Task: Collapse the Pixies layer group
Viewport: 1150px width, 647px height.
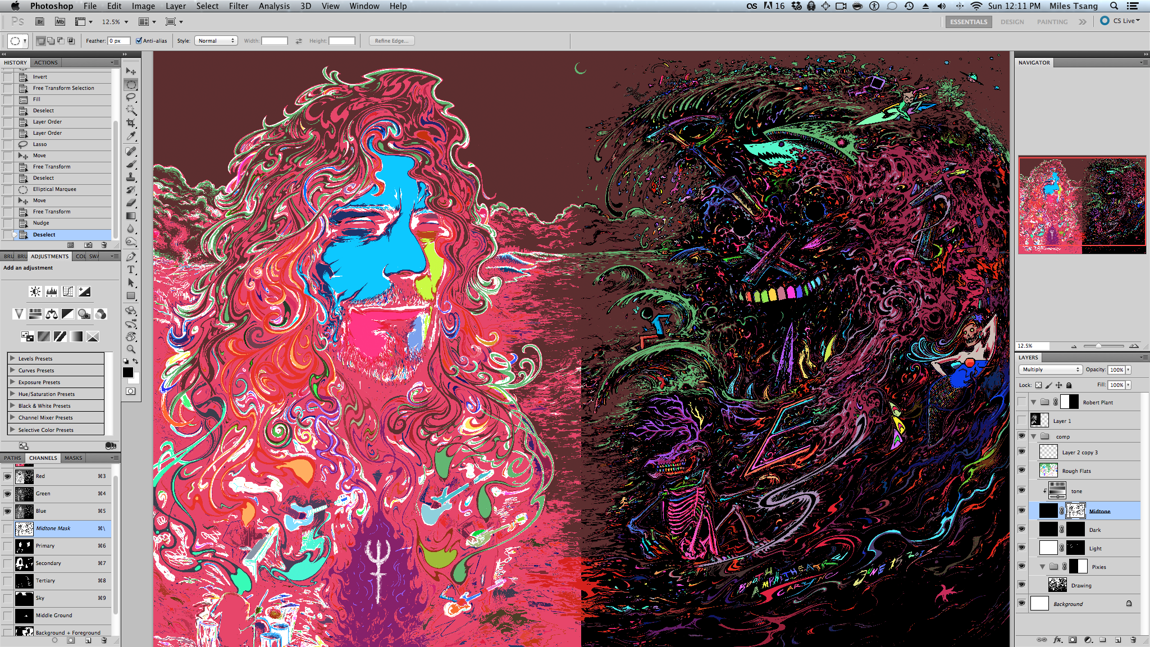Action: pyautogui.click(x=1043, y=567)
